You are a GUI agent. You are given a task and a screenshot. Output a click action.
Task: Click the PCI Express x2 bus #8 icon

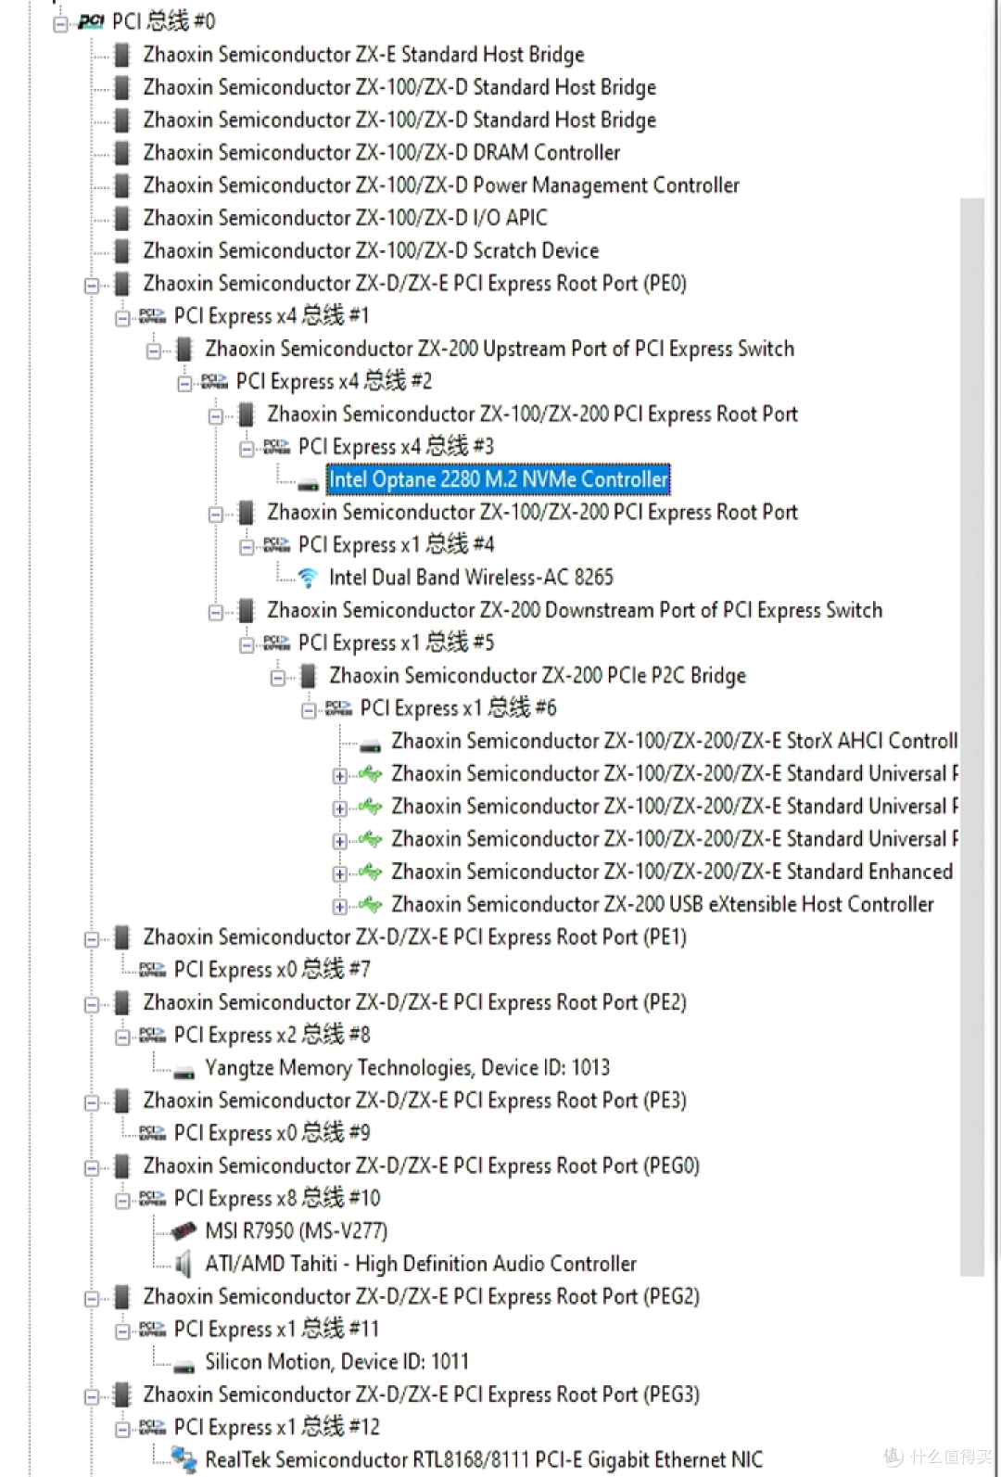point(153,1035)
